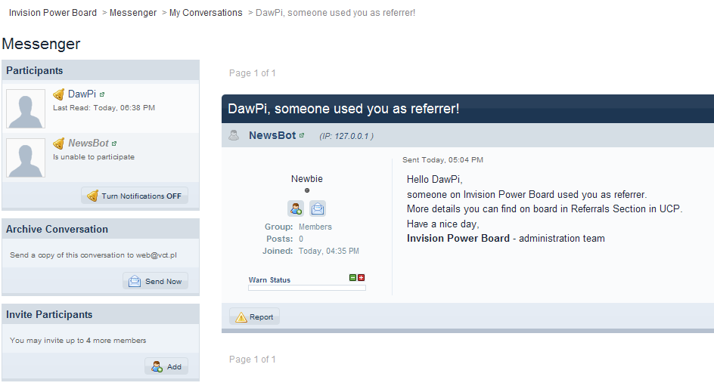The width and height of the screenshot is (714, 389).
Task: Click the bell icon next to DawPi
Action: click(58, 94)
